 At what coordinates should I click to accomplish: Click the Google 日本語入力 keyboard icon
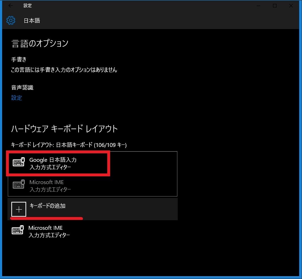19,162
